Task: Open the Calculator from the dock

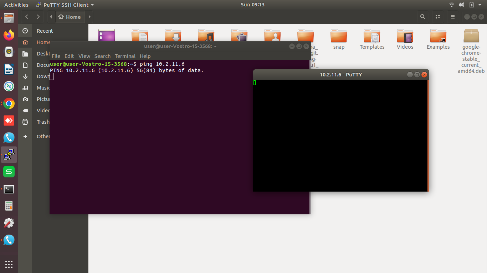Action: click(x=9, y=206)
